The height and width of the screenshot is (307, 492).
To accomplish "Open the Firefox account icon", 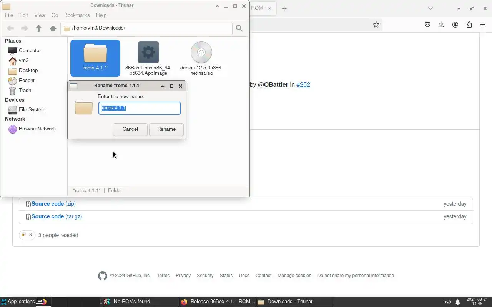I will (x=455, y=25).
